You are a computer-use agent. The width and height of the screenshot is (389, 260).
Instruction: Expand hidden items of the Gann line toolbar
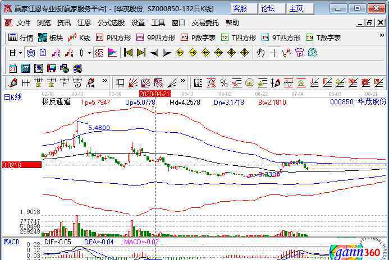[x=183, y=81]
